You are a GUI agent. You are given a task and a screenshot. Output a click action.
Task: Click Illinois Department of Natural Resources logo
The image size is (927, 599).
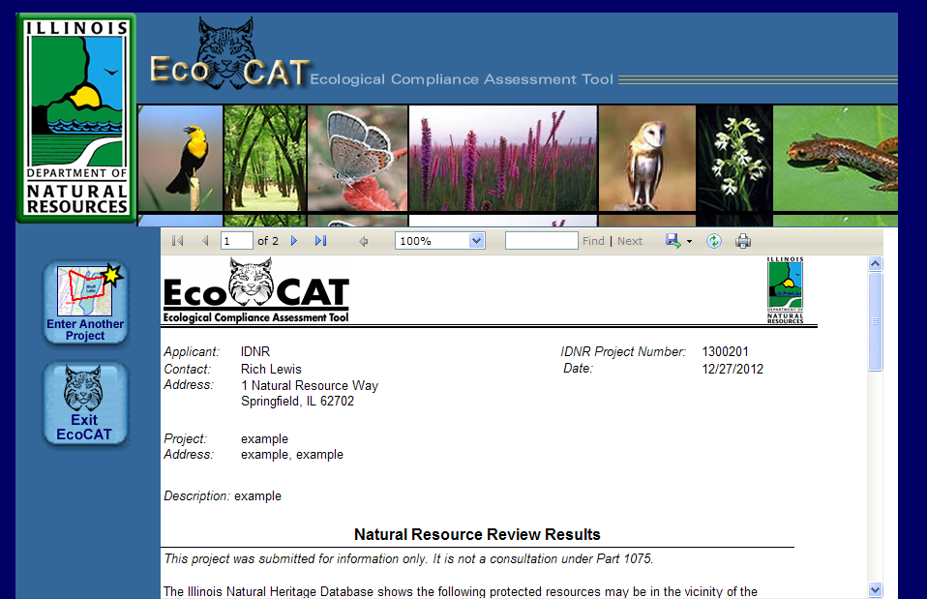click(76, 118)
